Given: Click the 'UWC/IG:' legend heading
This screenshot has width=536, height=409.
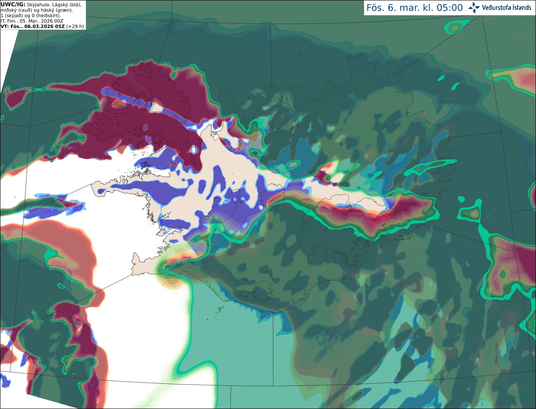Looking at the screenshot, I should 13,4.
